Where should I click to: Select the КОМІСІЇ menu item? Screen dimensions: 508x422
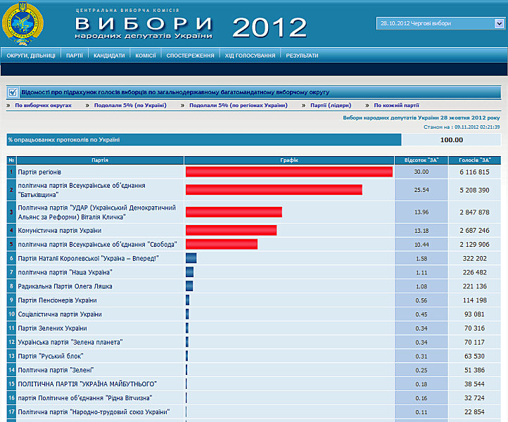tap(146, 56)
